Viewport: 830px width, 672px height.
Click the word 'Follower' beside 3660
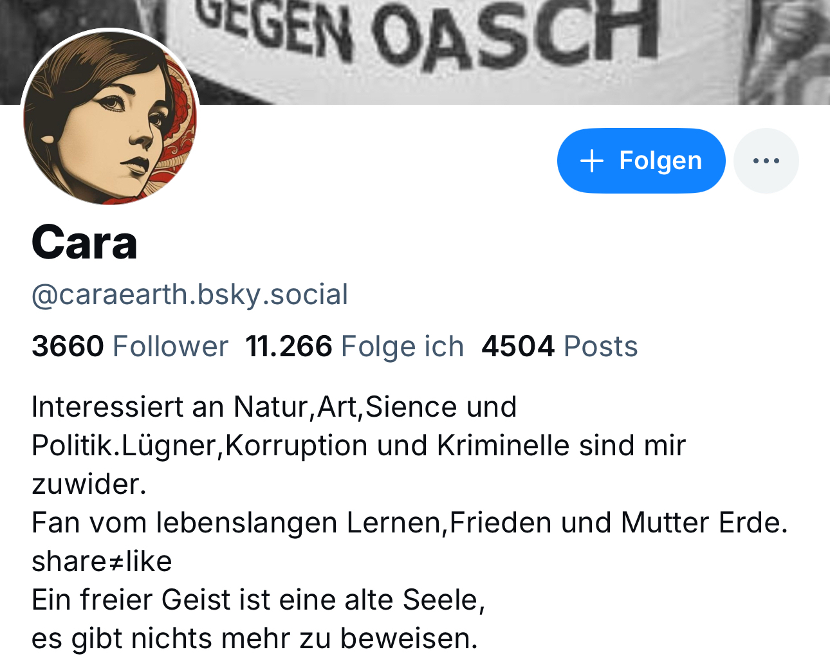pyautogui.click(x=170, y=346)
